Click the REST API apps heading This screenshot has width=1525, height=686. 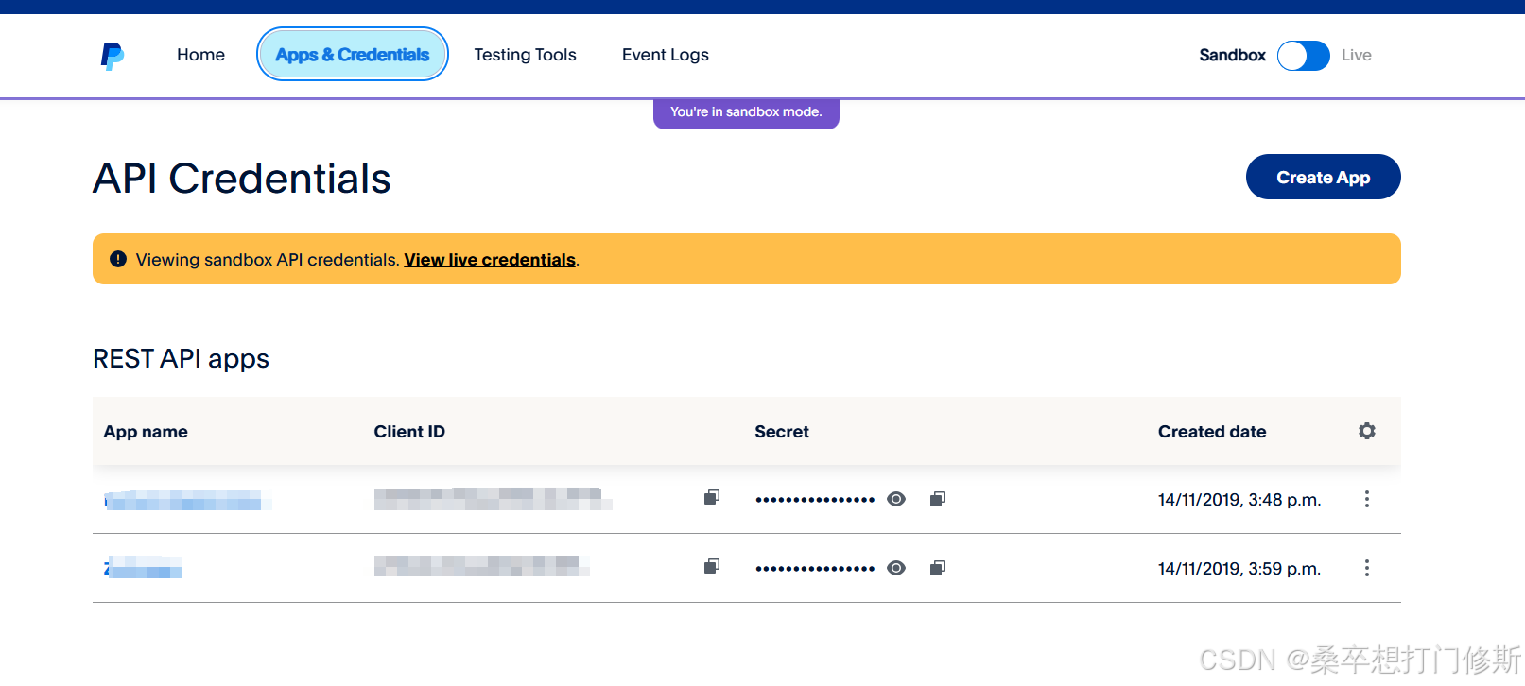pyautogui.click(x=181, y=359)
